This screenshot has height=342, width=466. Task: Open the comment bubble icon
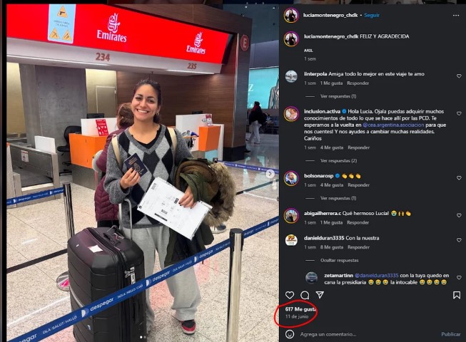[305, 295]
